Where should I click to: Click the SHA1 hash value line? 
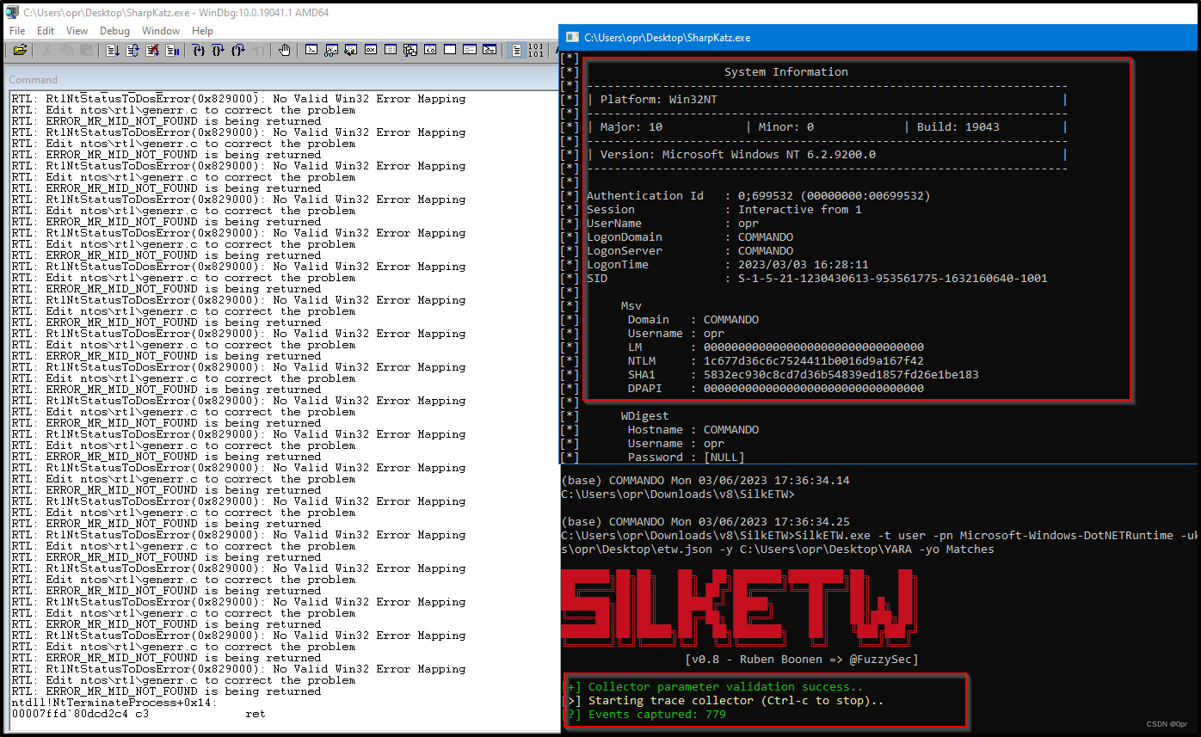[x=803, y=374]
